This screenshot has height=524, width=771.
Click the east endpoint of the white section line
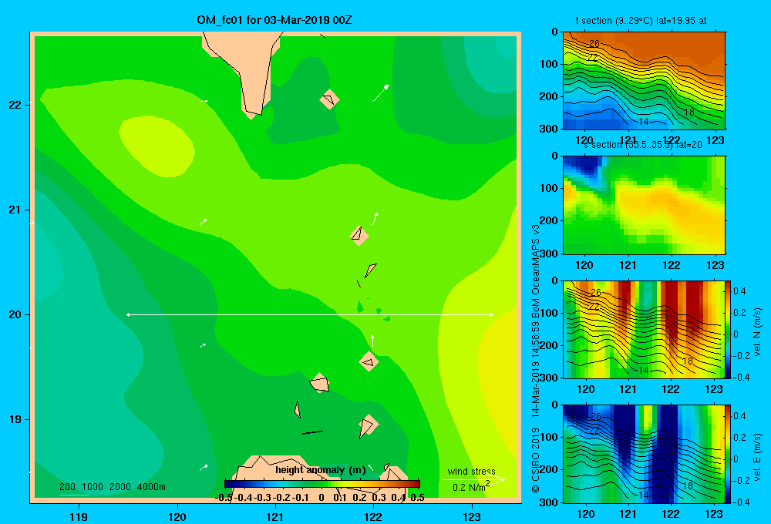click(492, 314)
